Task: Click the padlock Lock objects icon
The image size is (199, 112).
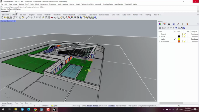Action: (x=66, y=17)
